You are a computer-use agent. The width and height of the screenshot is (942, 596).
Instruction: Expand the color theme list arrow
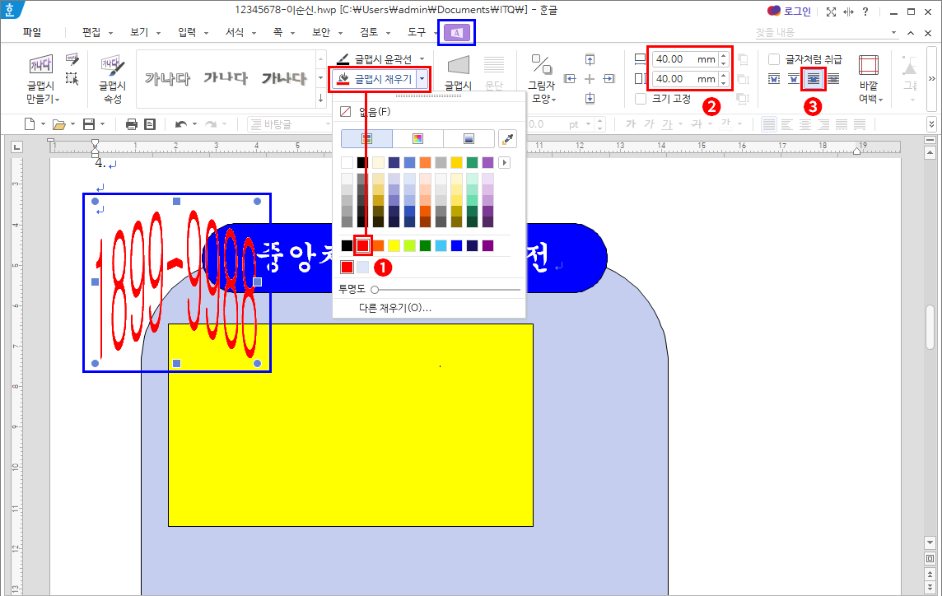pyautogui.click(x=504, y=162)
